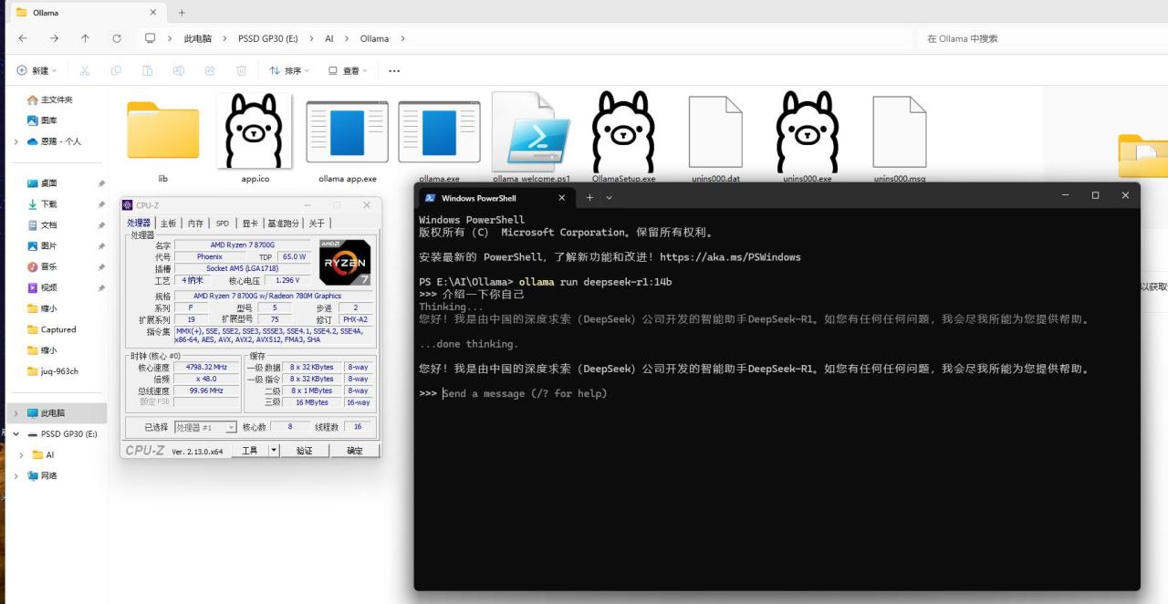
Task: Select Captured folder in sidebar
Action: [57, 329]
